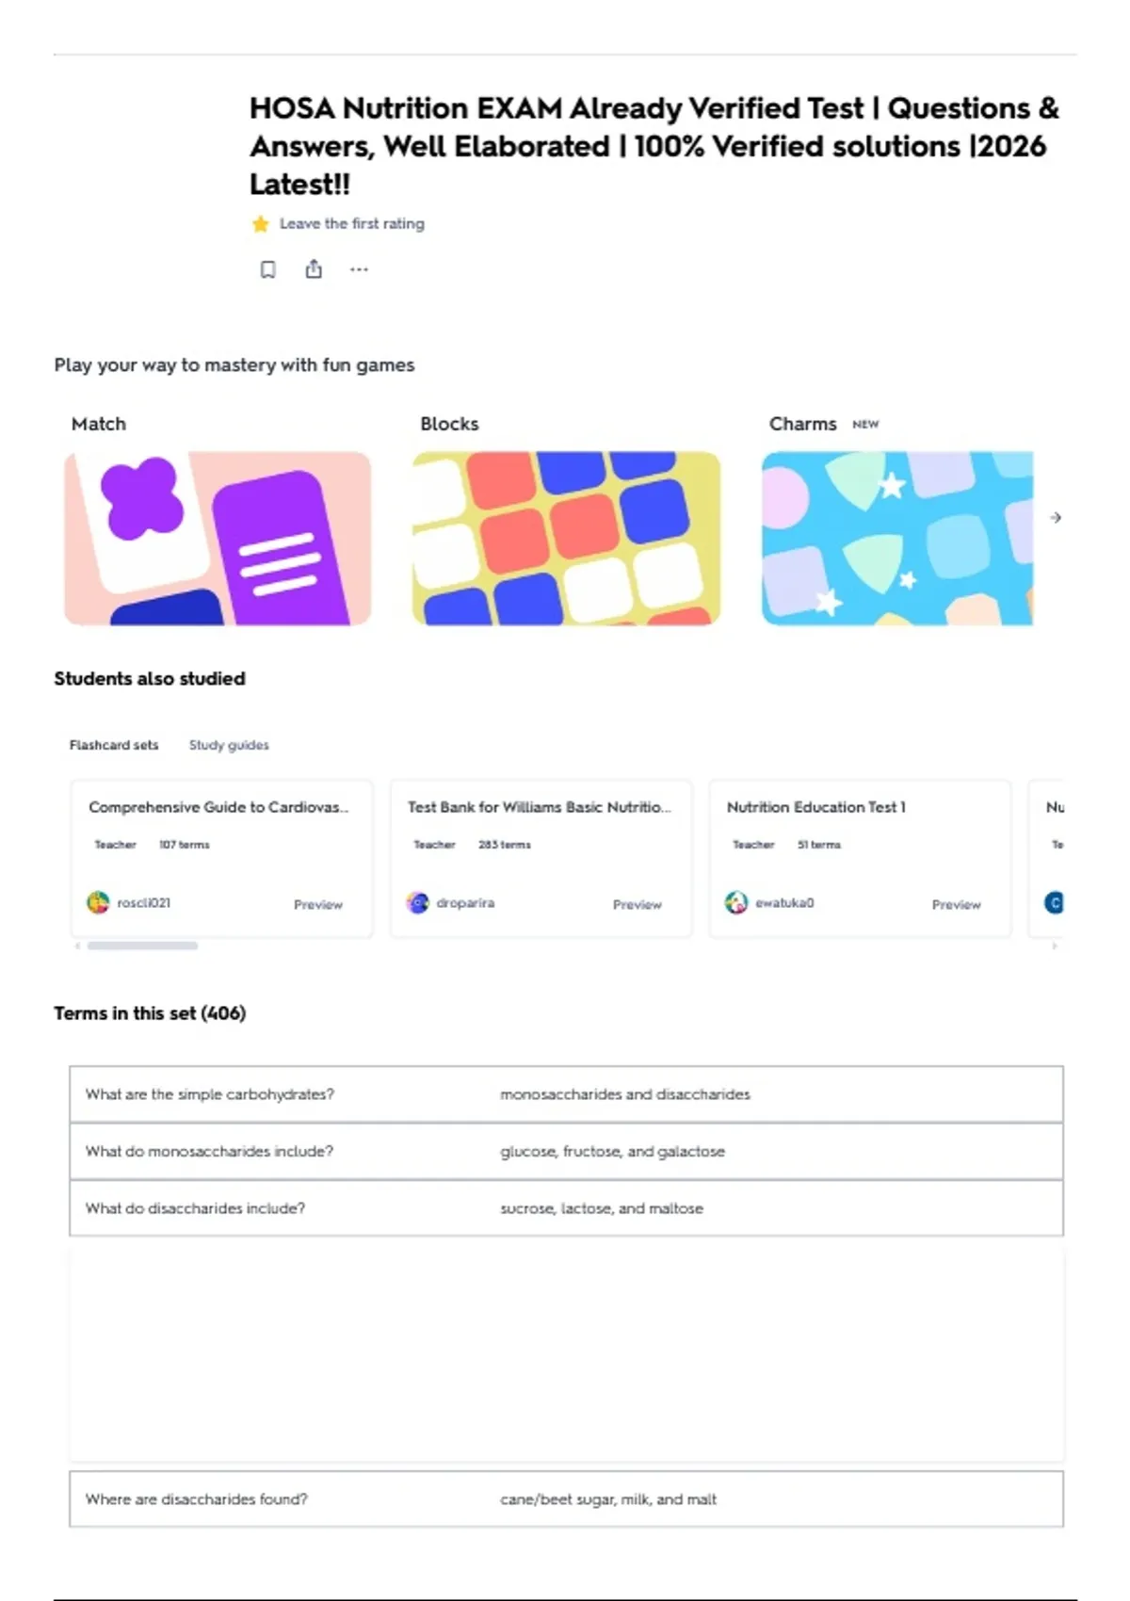This screenshot has height=1601, width=1130.
Task: Preview the Williams Basic Nutrition test bank
Action: 638,904
